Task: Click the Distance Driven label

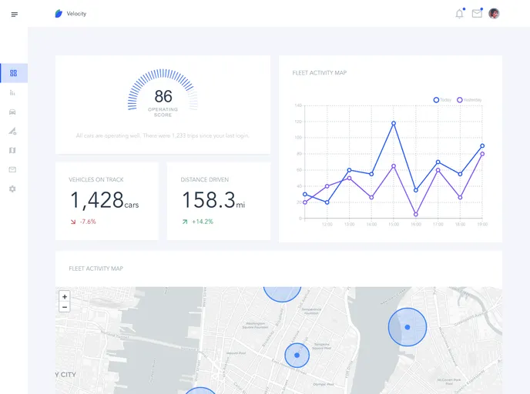Action: [204, 179]
